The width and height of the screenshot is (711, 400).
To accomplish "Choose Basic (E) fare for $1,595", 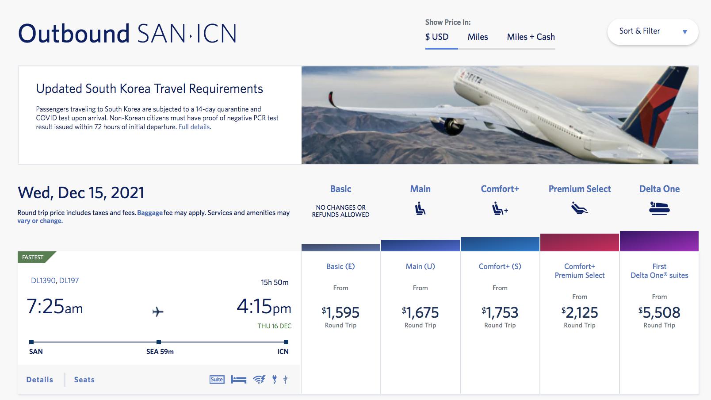I will click(340, 322).
